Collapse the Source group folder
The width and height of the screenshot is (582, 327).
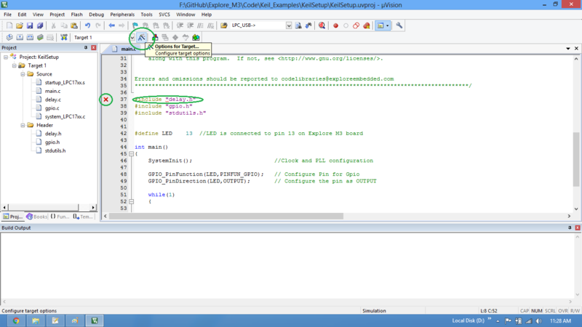point(23,74)
